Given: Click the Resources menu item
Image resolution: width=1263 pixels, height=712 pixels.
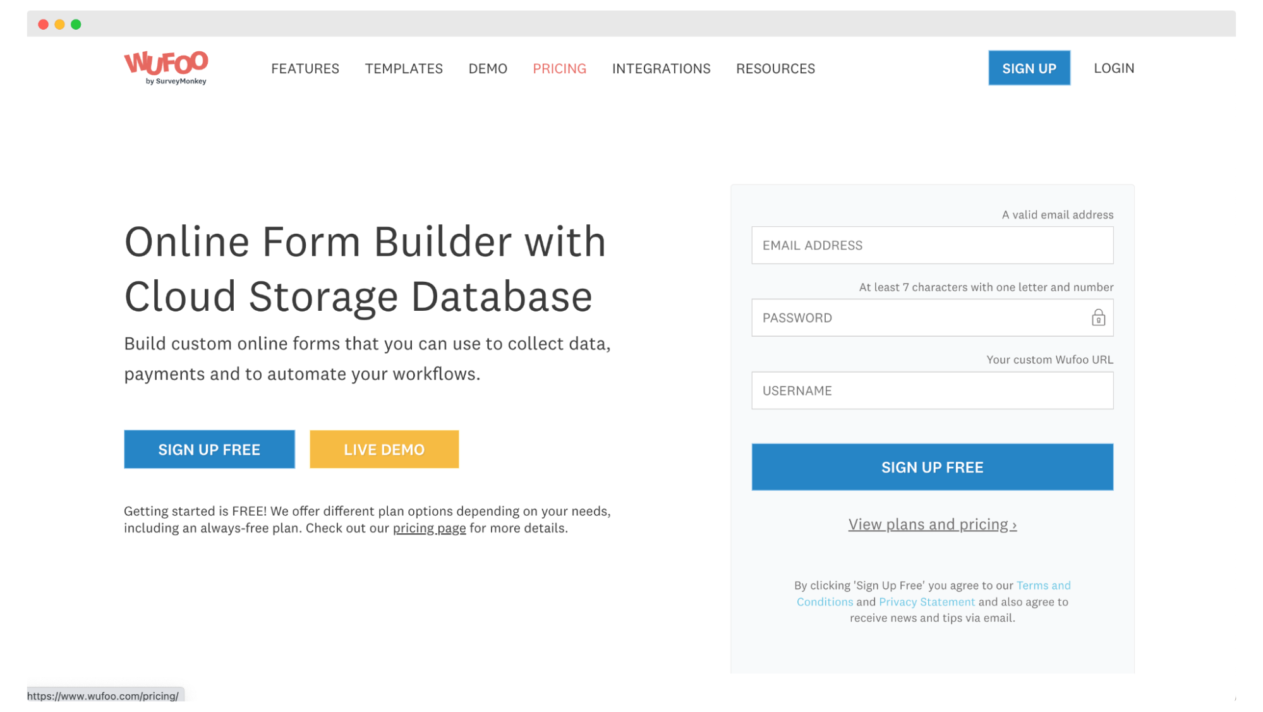Looking at the screenshot, I should [x=775, y=68].
